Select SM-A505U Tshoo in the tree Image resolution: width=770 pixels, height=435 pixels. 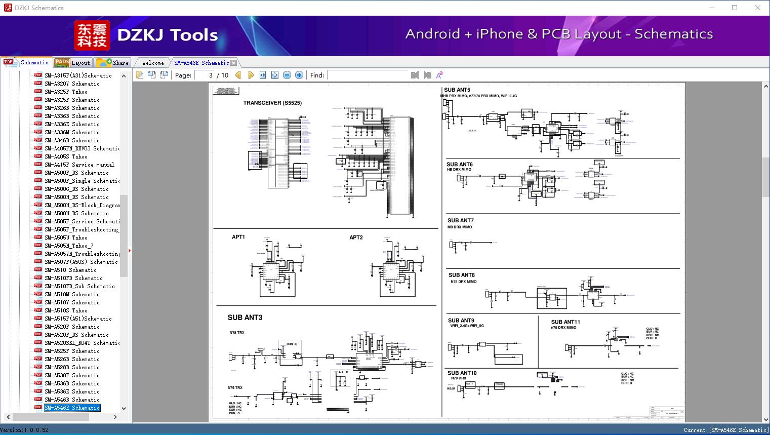(66, 238)
